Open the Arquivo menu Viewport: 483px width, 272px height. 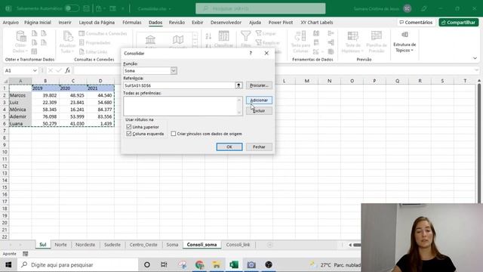pos(11,23)
